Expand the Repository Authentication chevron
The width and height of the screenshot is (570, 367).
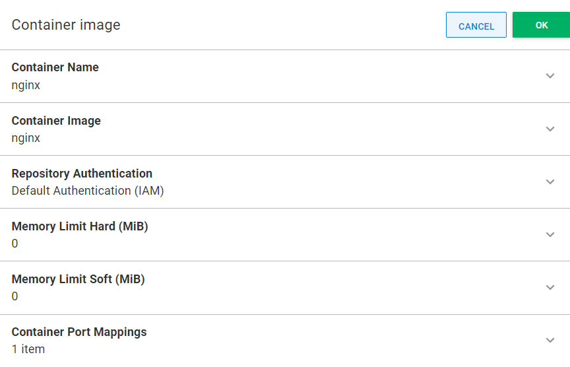point(550,182)
